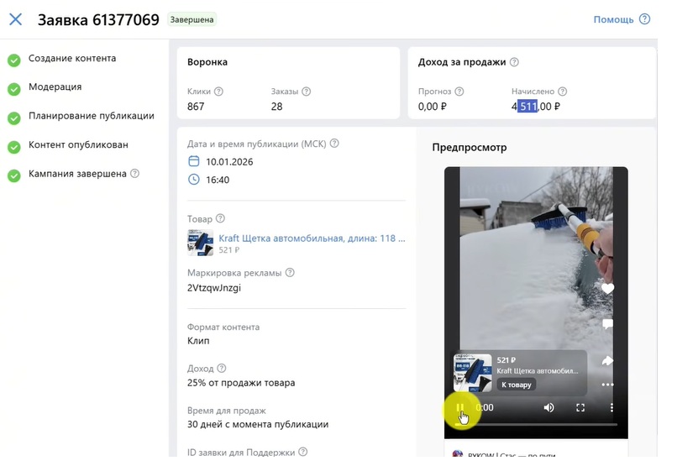Image resolution: width=677 pixels, height=466 pixels.
Task: Click the Предпросмотр heading
Action: point(470,148)
